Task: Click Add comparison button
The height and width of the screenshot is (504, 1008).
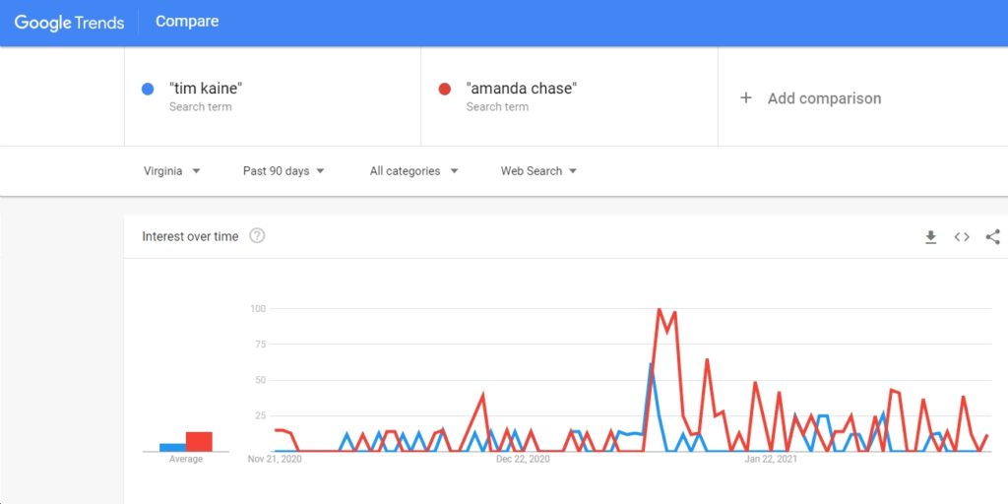Action: point(811,98)
